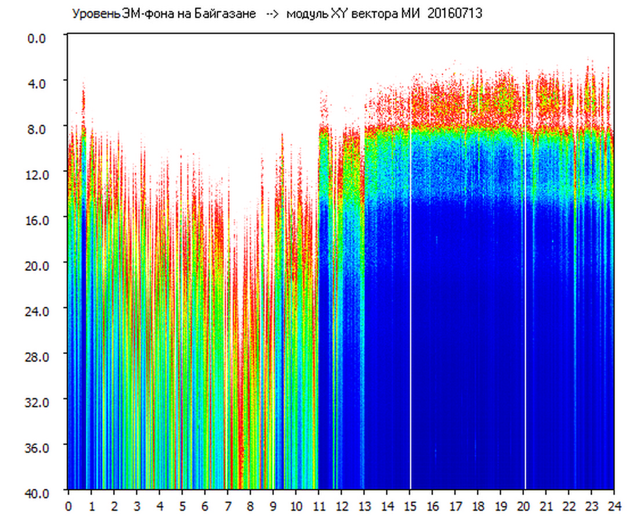Click hour 15 label on time axis
This screenshot has width=636, height=523.
pos(410,506)
